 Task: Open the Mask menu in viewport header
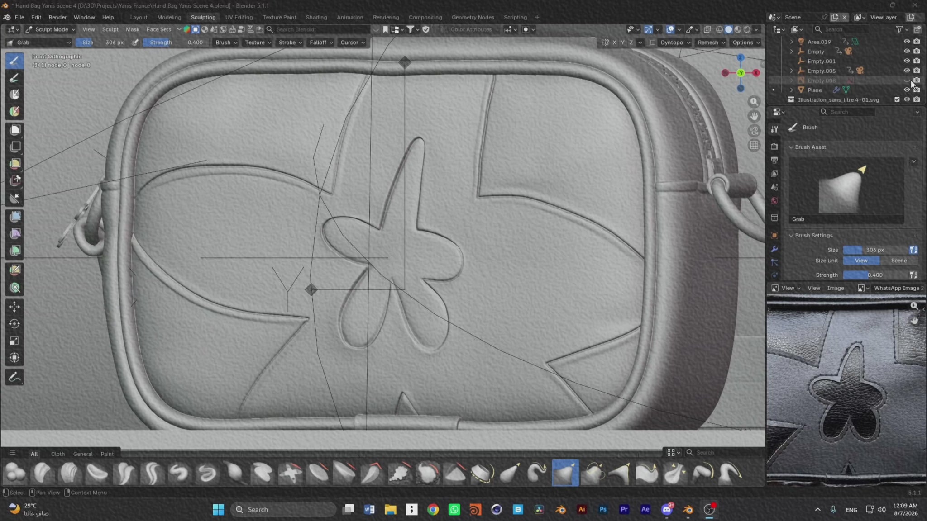click(133, 29)
